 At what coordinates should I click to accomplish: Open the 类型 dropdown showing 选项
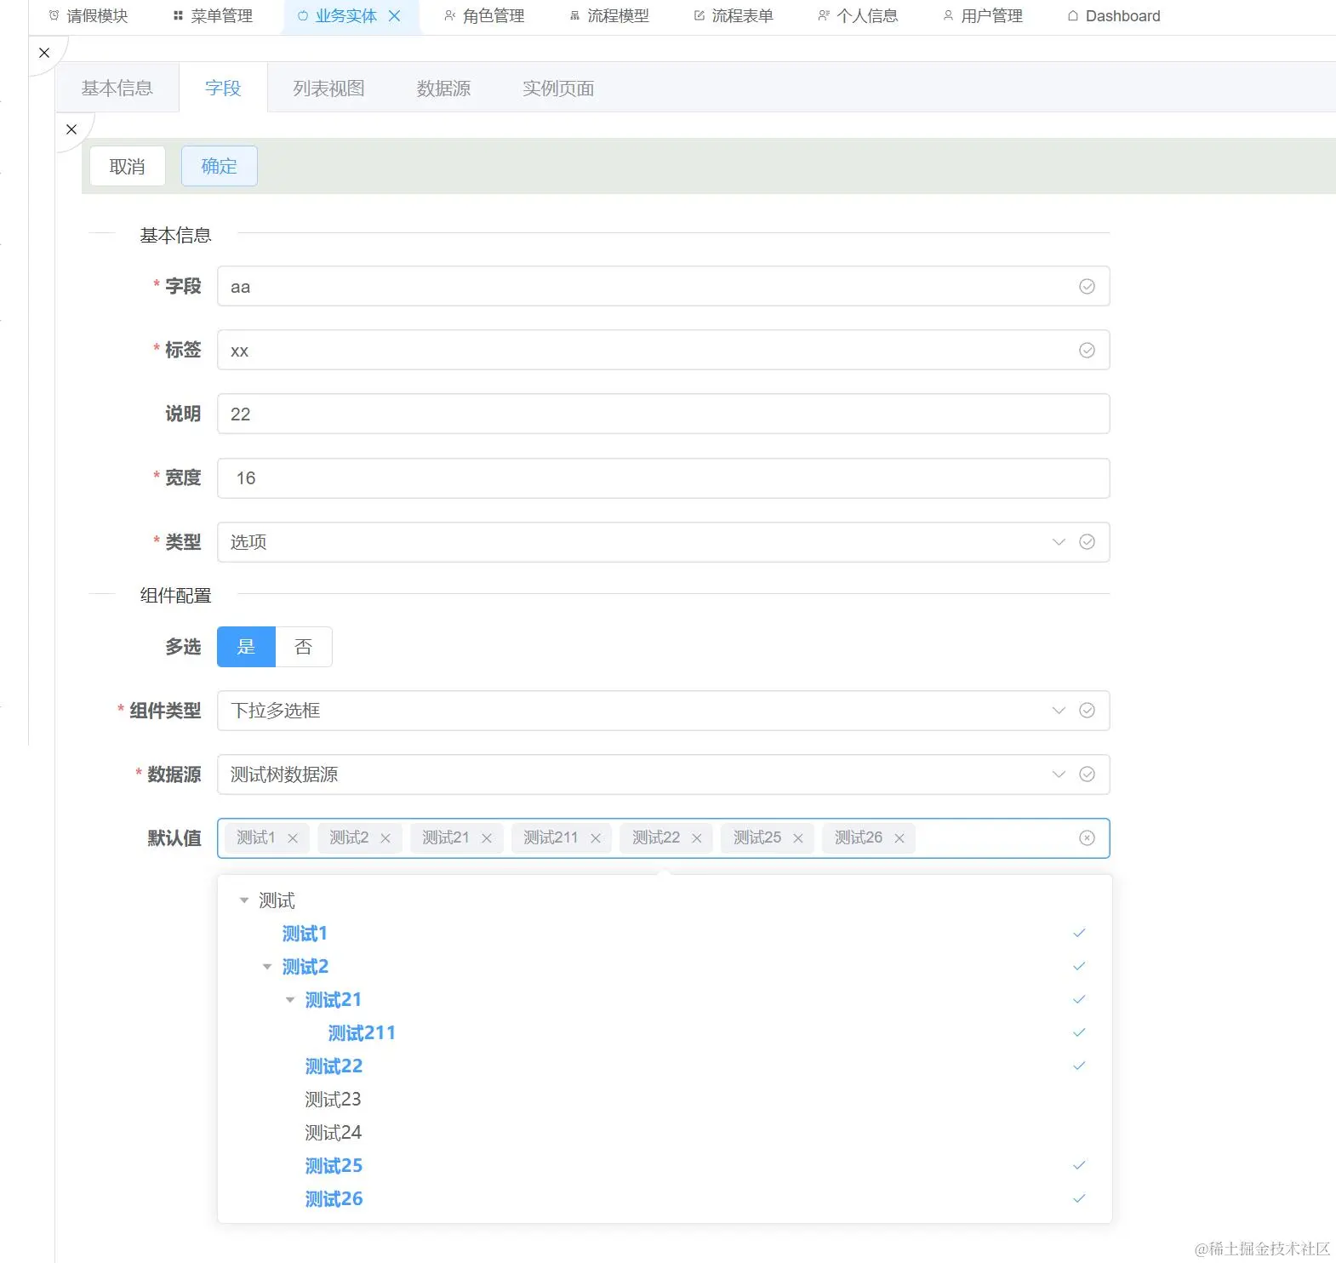663,542
